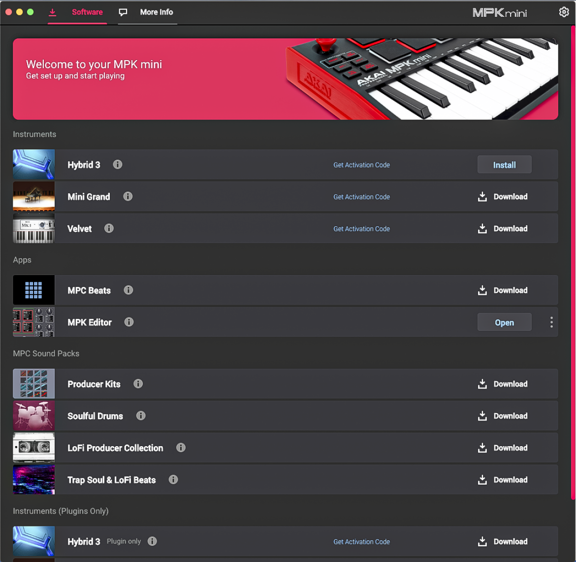Get Activation Code for Hybrid 3 Install row
The image size is (576, 562).
[361, 165]
